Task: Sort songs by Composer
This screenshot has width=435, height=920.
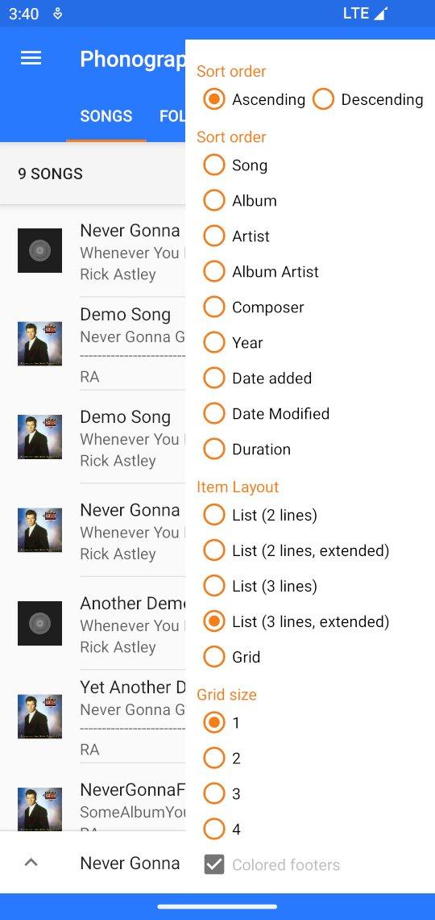Action: pyautogui.click(x=254, y=307)
